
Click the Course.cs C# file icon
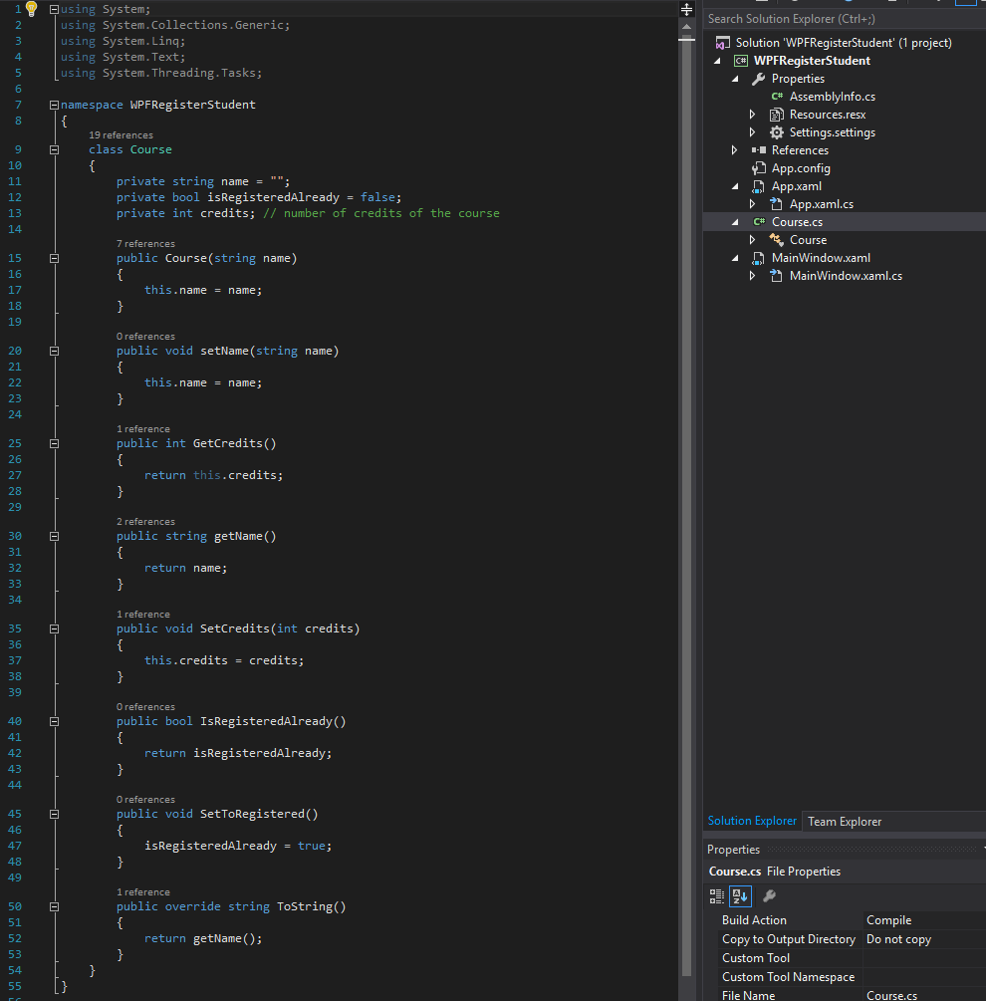click(759, 221)
